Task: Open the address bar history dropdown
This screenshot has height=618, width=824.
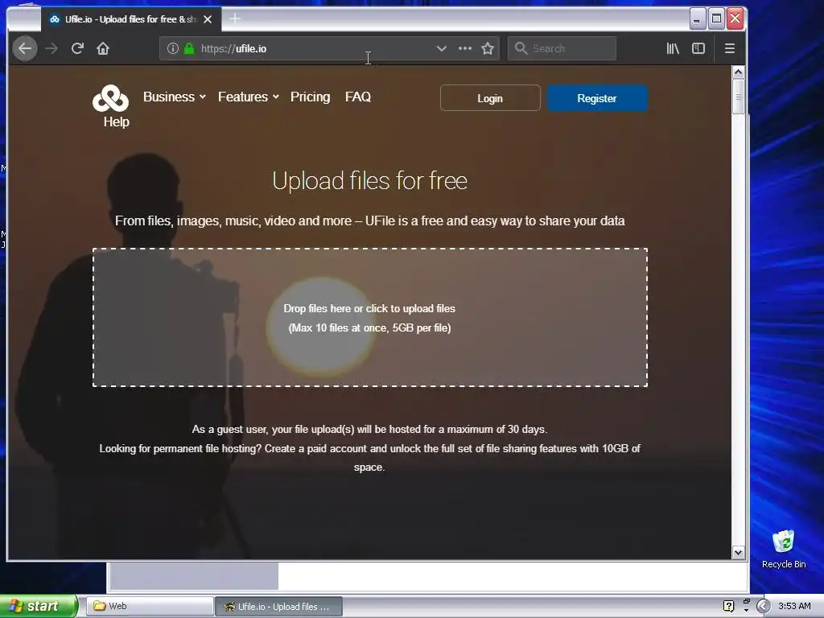Action: [442, 48]
